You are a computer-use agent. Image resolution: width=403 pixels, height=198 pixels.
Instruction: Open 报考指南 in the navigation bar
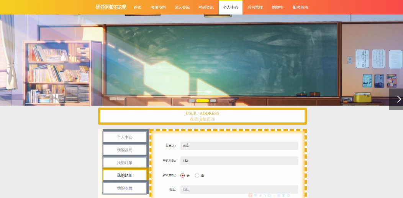[300, 7]
